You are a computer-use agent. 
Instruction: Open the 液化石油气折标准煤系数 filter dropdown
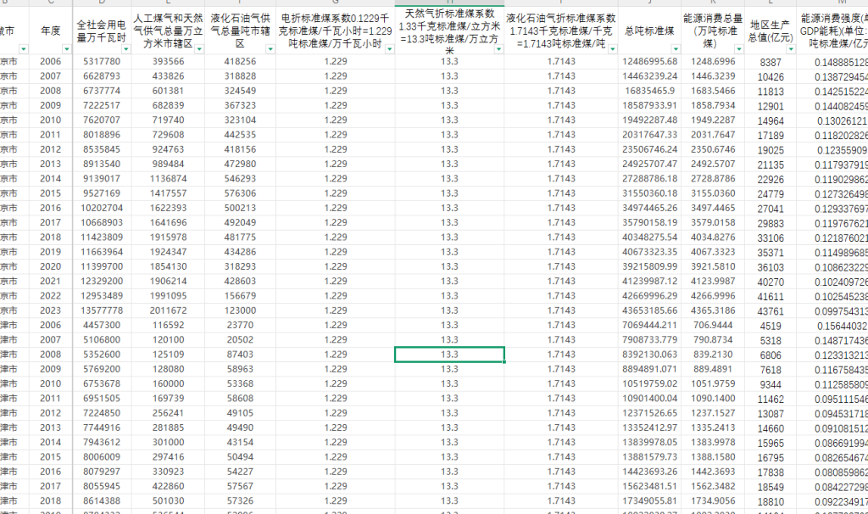(612, 49)
